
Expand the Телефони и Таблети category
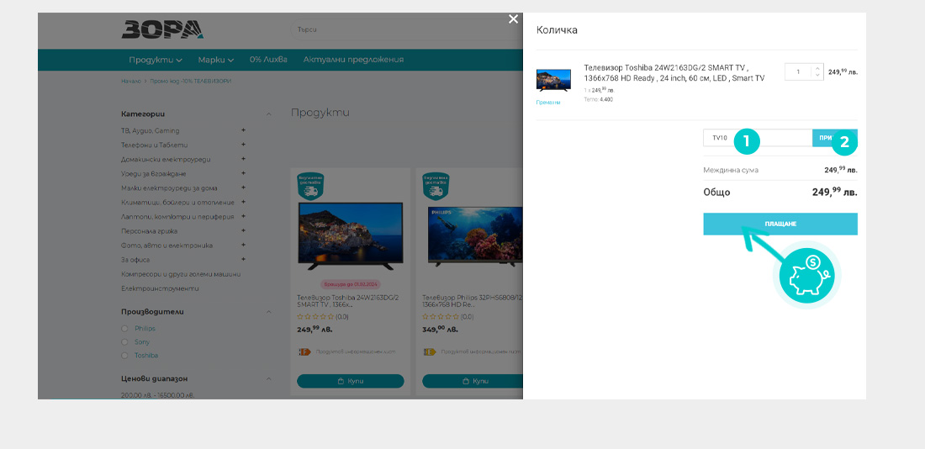243,145
